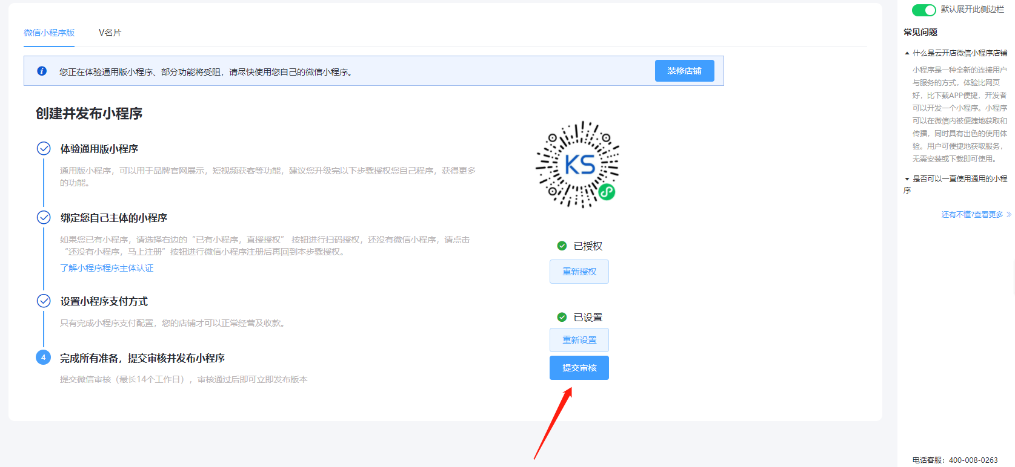Screen dimensions: 1015x467
Task: Click the 创建并发布小程序 heading
Action: [x=89, y=114]
